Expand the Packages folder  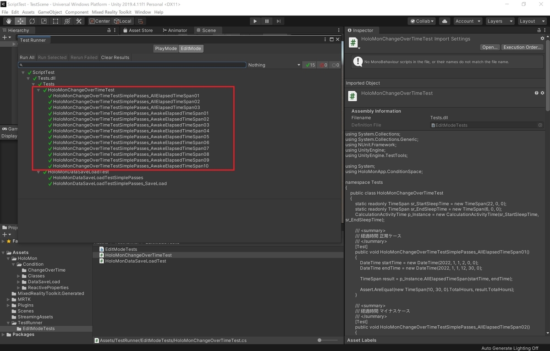pos(3,335)
